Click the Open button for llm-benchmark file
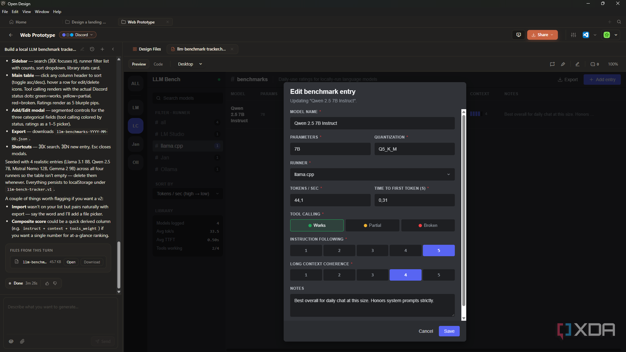This screenshot has height=352, width=626. (x=71, y=262)
